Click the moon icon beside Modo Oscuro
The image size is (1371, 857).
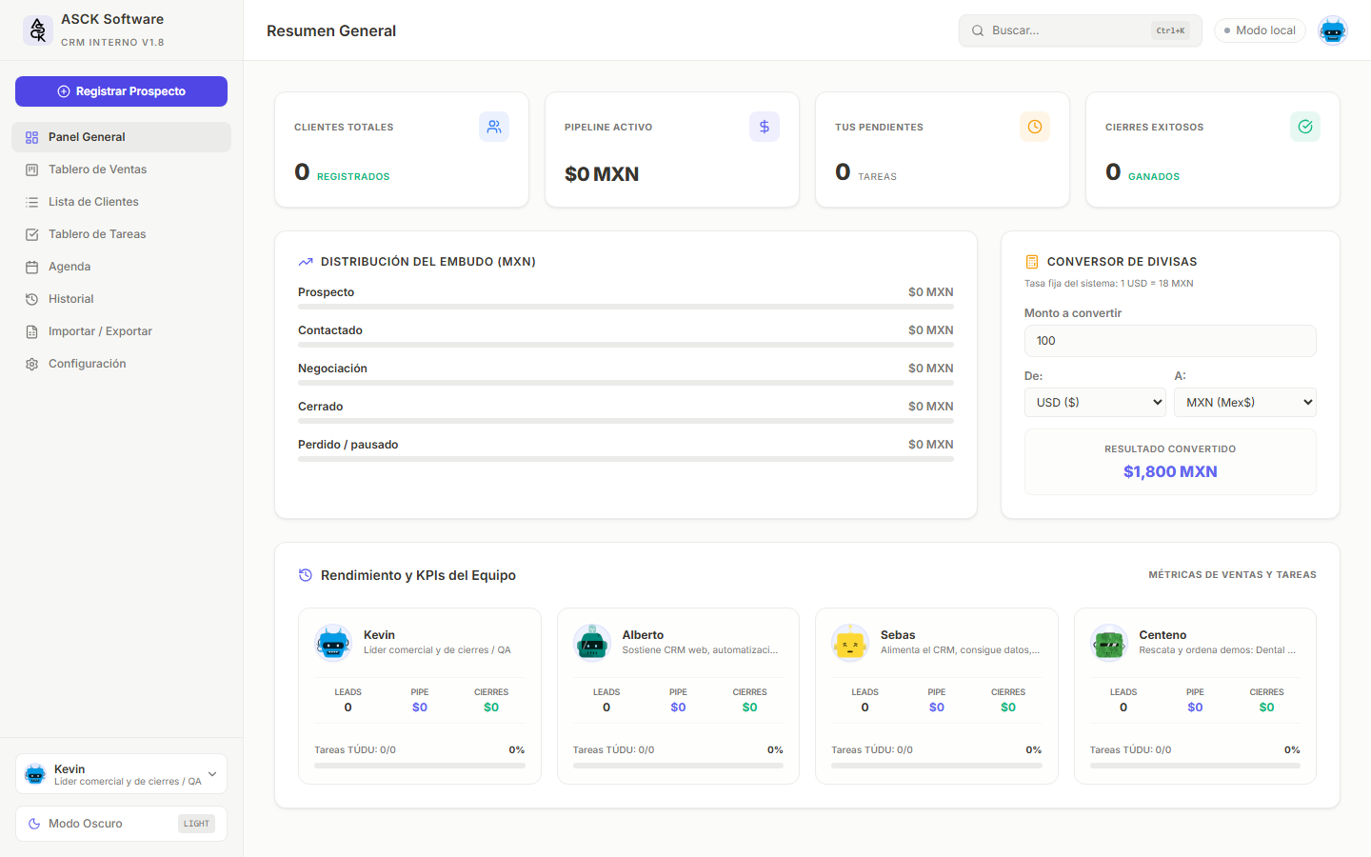tap(34, 824)
